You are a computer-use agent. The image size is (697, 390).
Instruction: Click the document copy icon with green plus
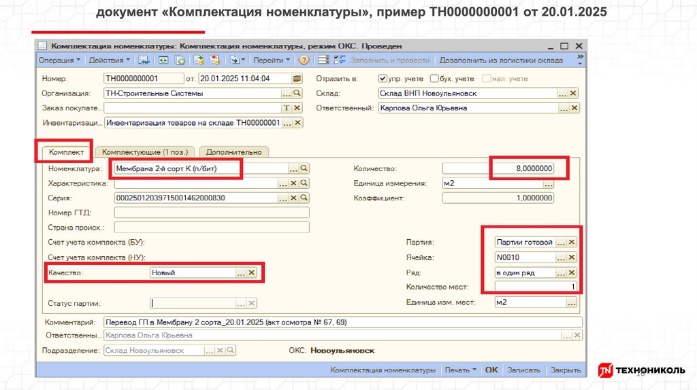coord(180,60)
